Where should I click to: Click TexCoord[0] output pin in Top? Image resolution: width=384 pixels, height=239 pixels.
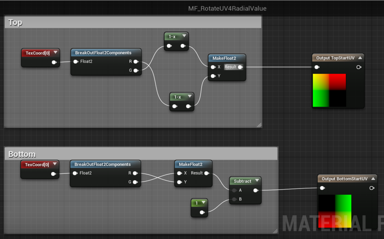54,62
